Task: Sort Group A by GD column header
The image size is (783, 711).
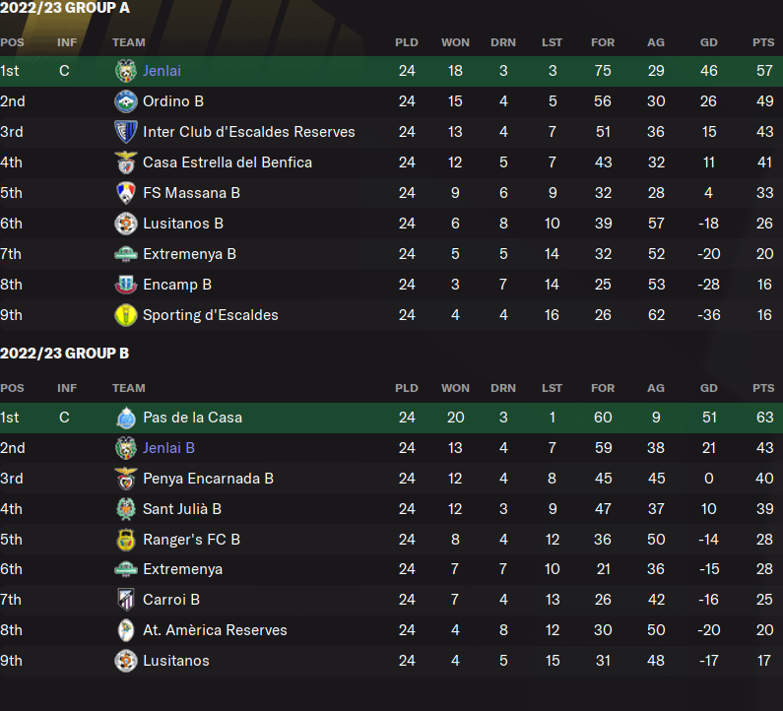Action: [708, 42]
